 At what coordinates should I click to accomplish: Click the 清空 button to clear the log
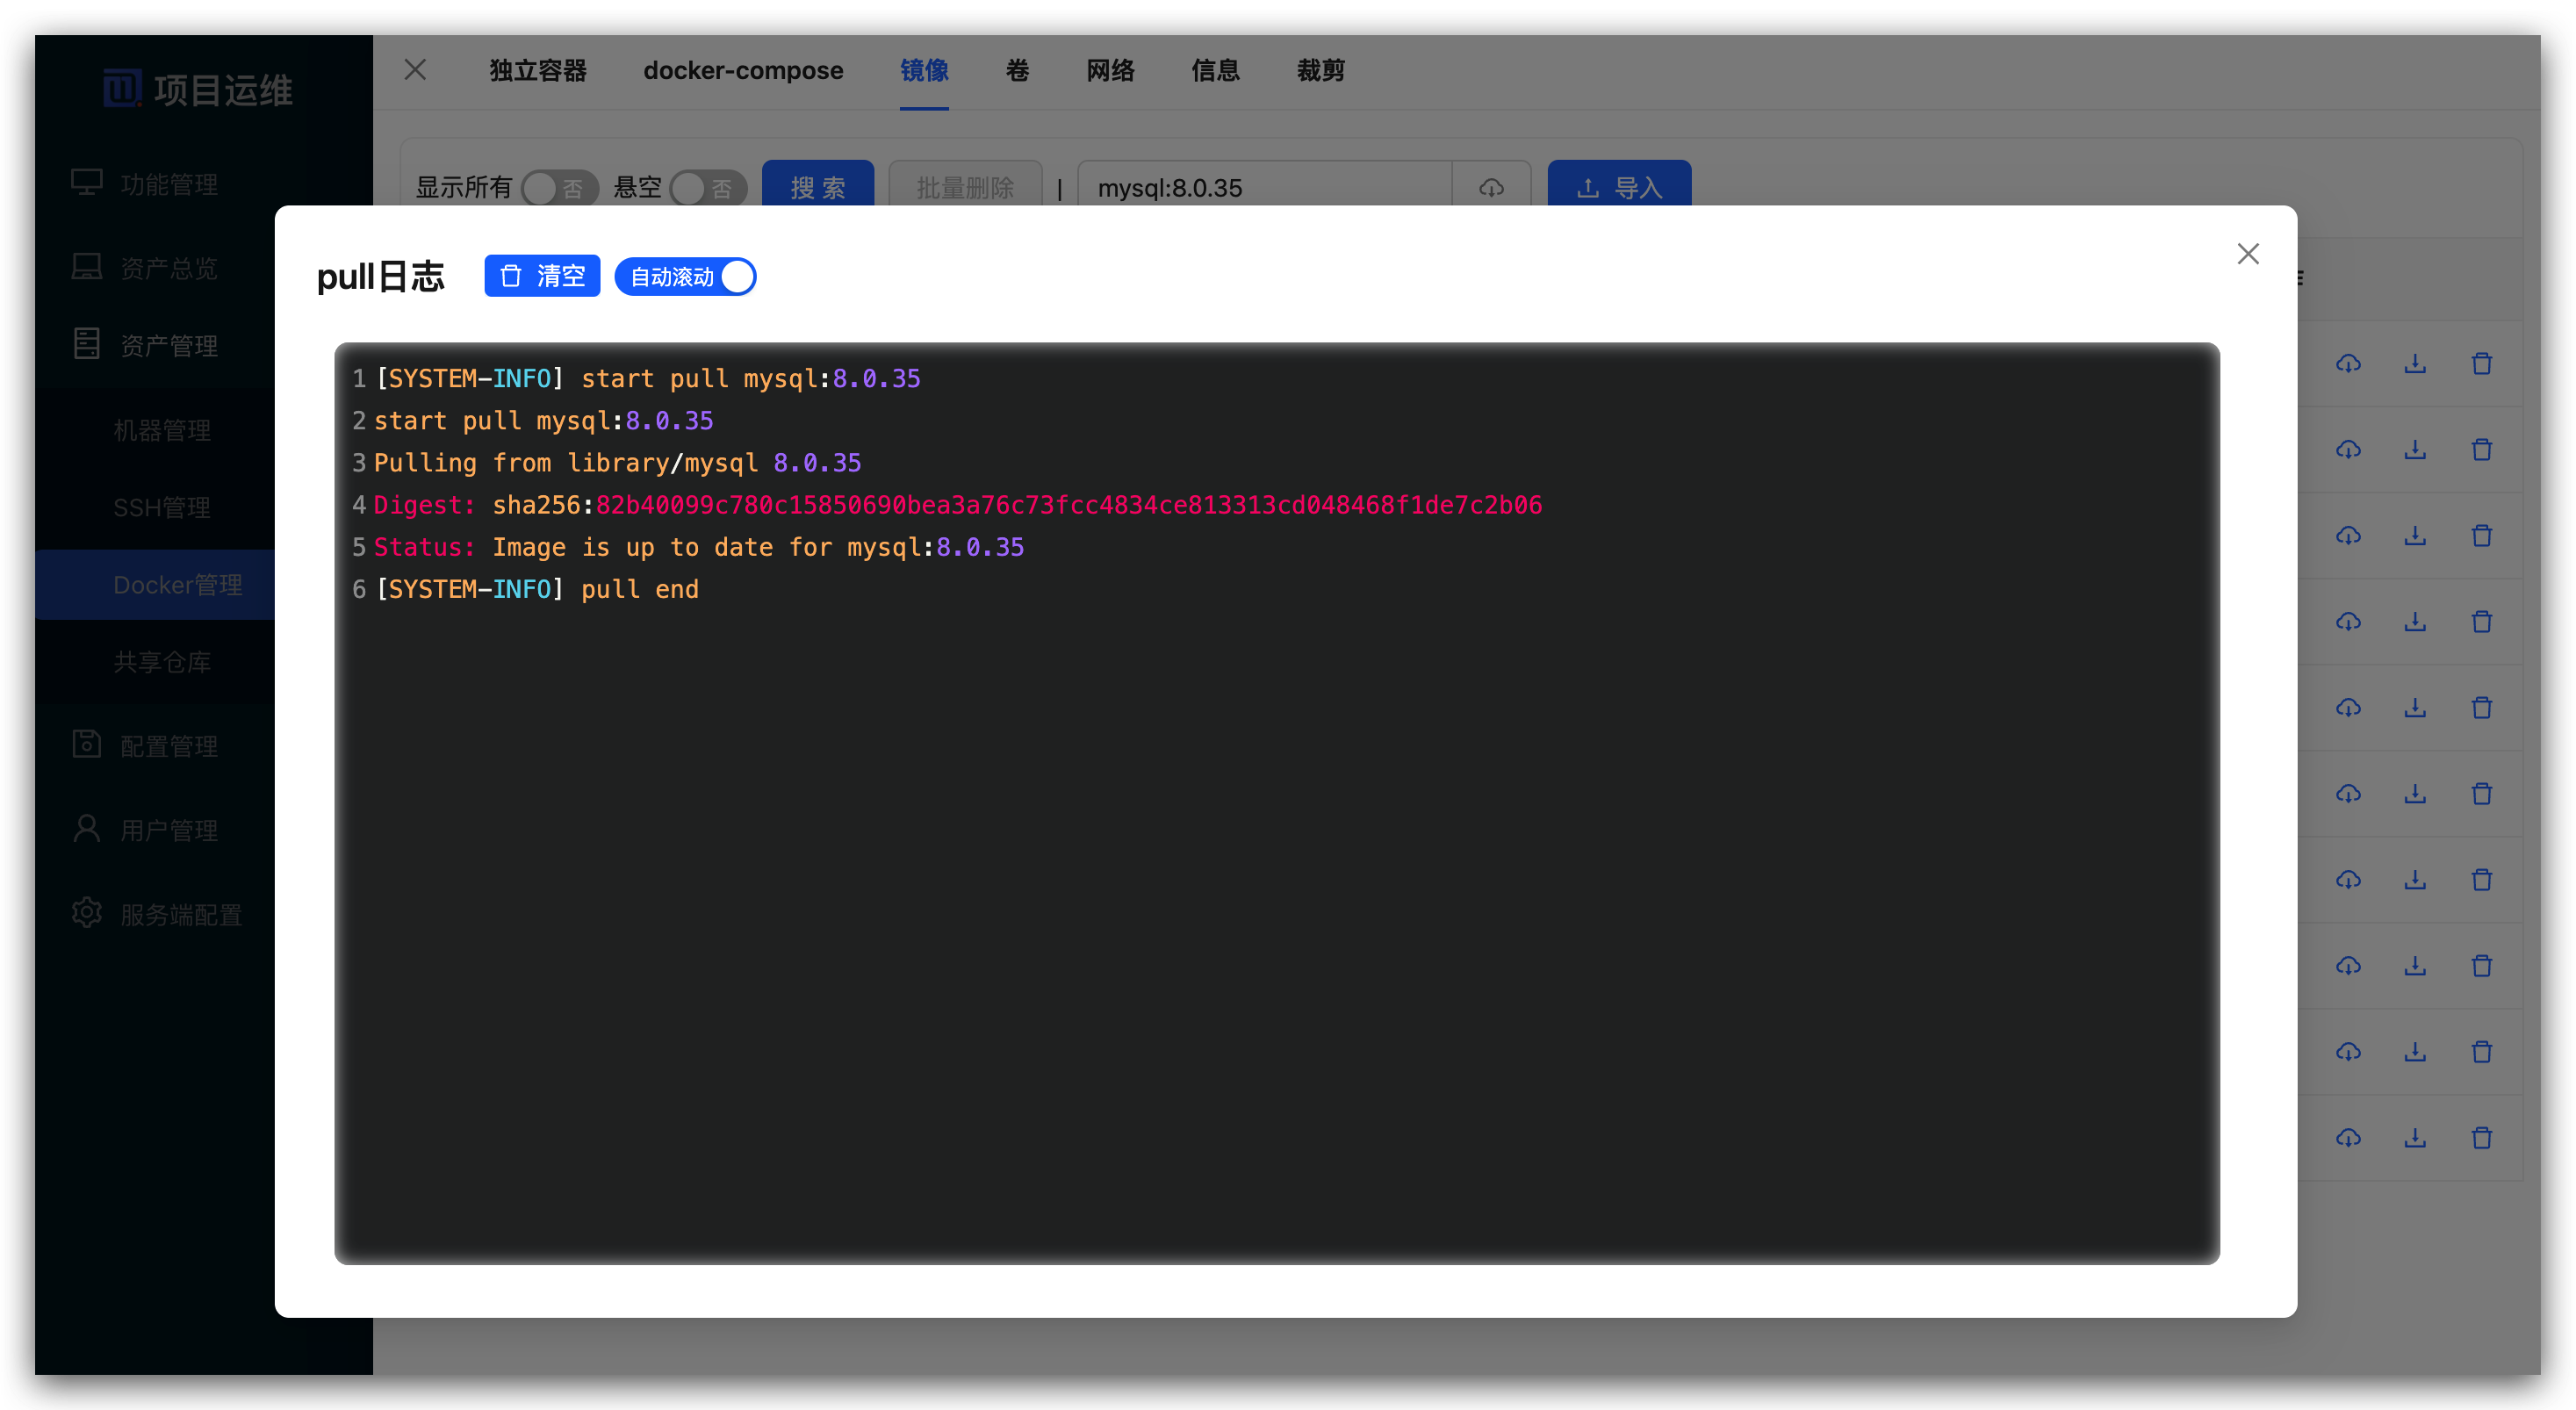tap(542, 276)
